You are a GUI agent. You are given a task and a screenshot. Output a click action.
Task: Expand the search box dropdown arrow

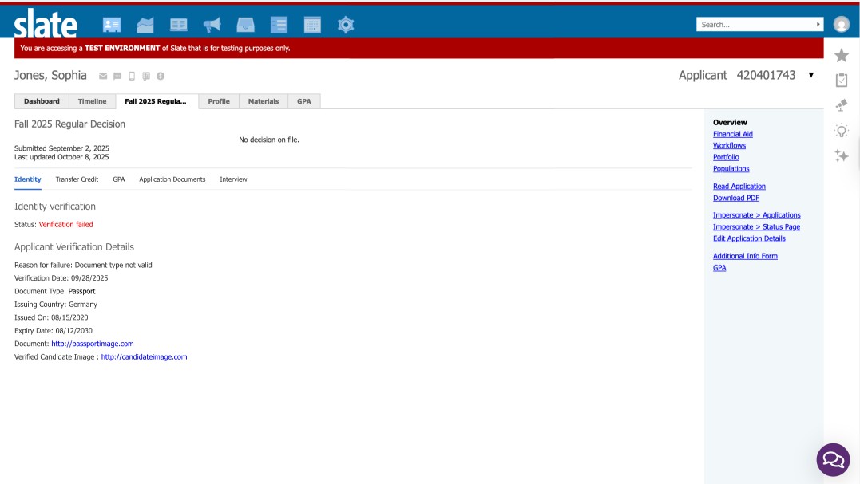[818, 25]
